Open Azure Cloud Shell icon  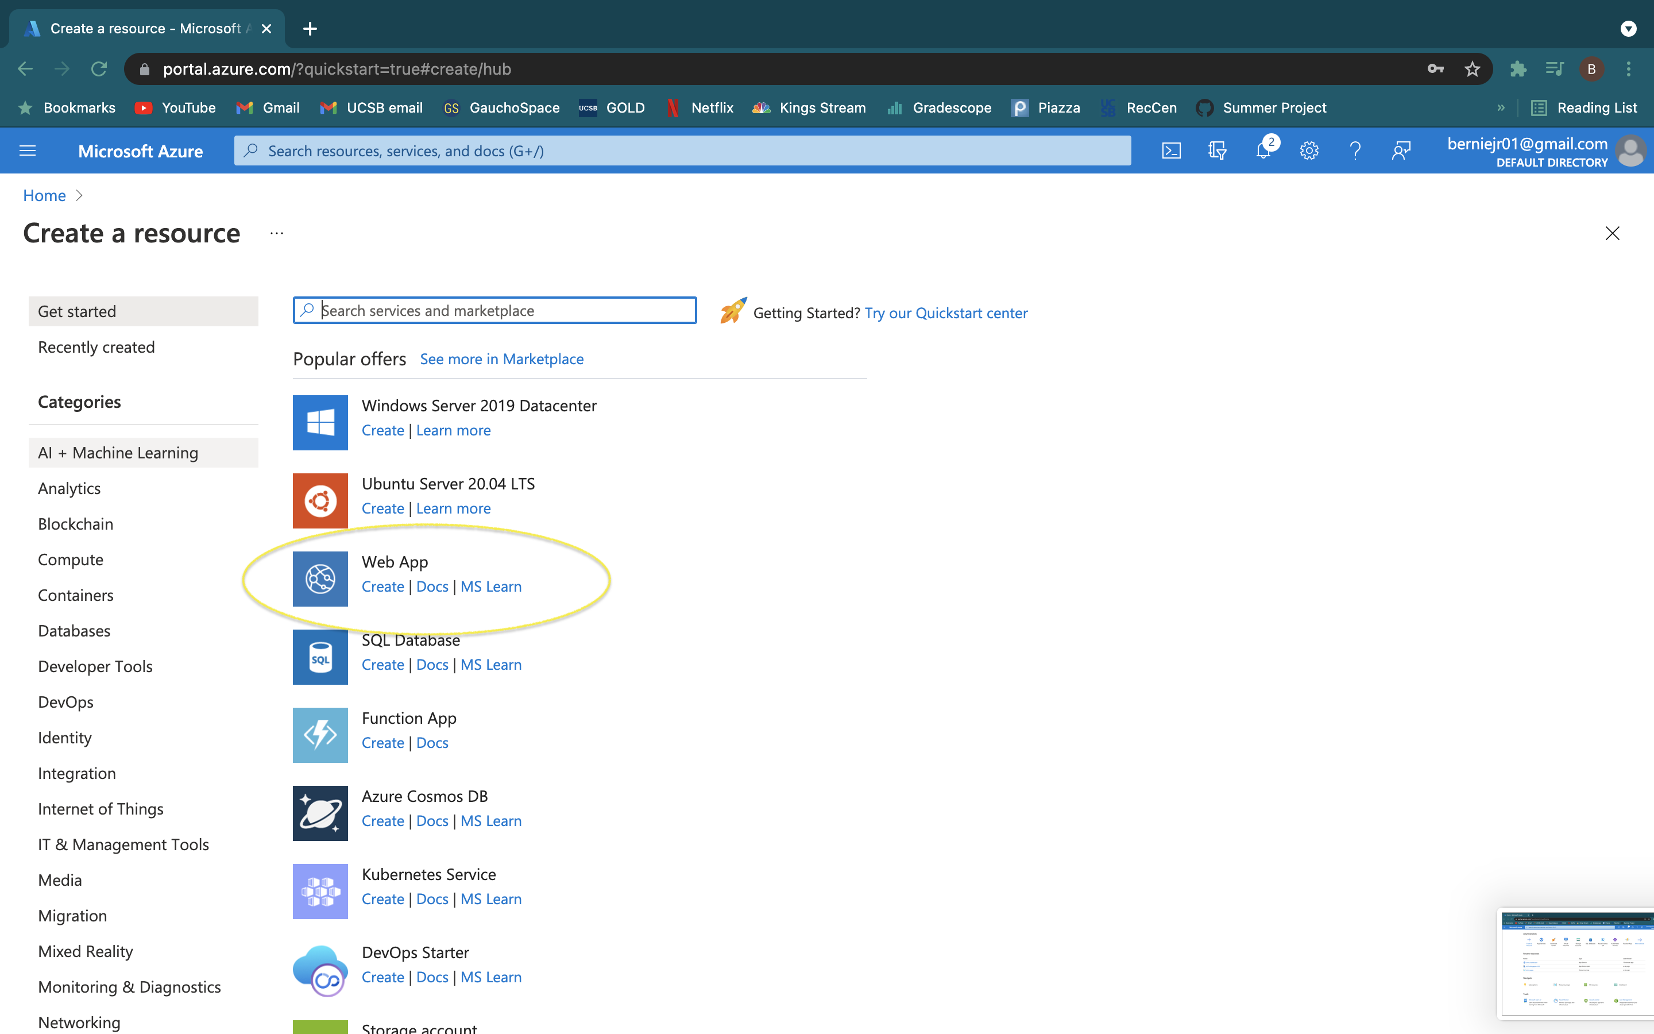pyautogui.click(x=1171, y=151)
